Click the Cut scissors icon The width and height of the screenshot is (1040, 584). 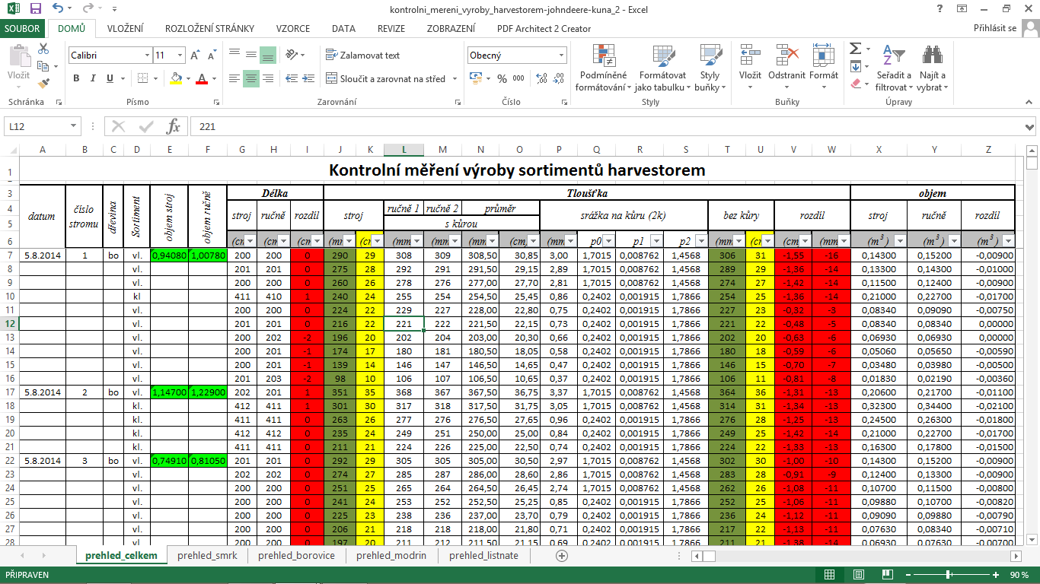[43, 49]
